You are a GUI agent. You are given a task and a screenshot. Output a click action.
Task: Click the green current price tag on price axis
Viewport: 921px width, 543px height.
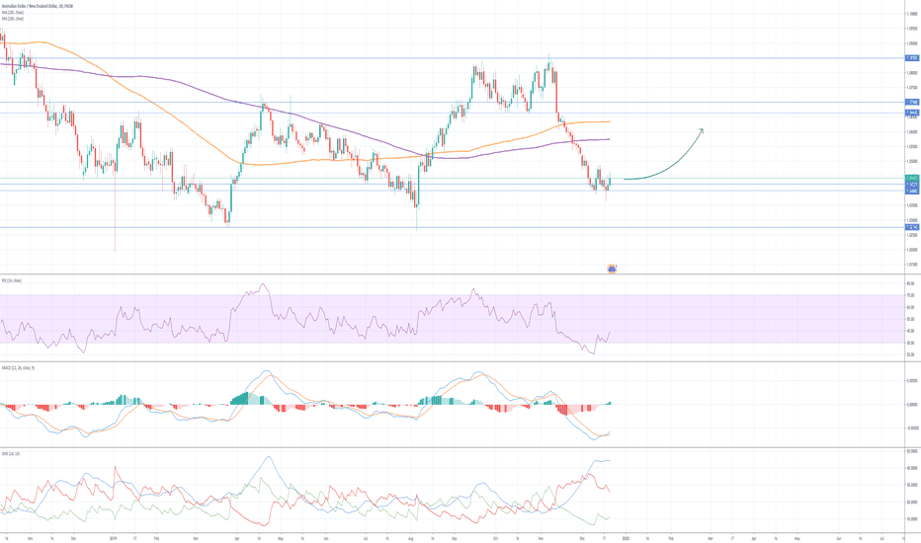pyautogui.click(x=913, y=178)
